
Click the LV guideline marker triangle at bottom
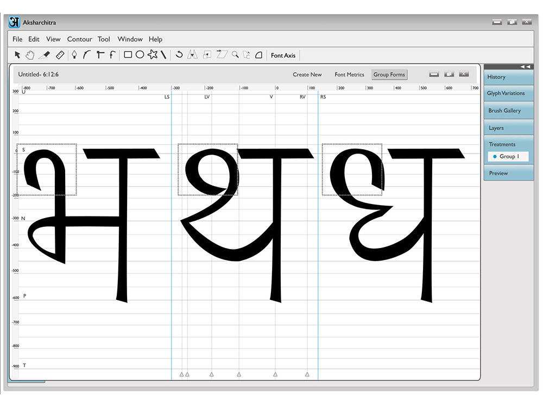pos(212,374)
